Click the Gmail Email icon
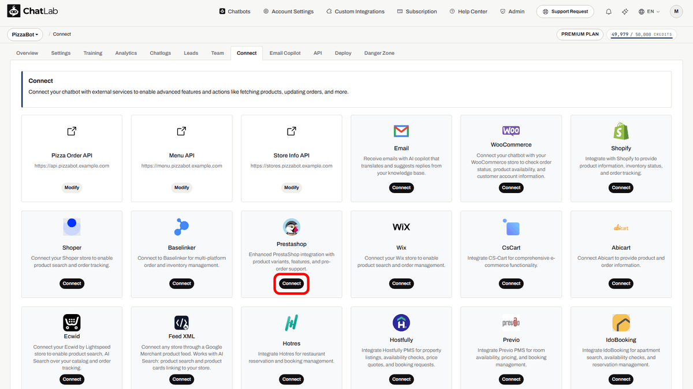Screen dimensions: 693x389 pyautogui.click(x=401, y=131)
